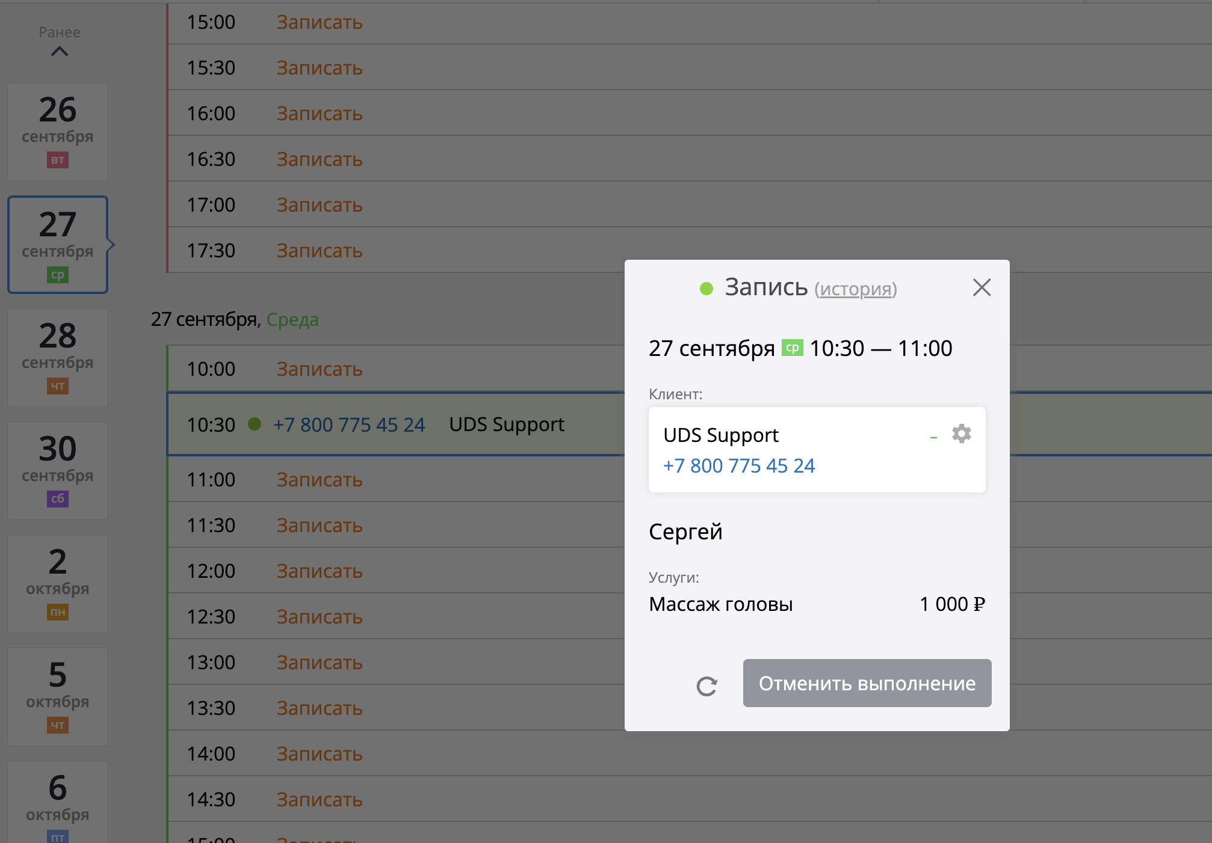This screenshot has height=843, width=1212.
Task: Click the чт badge under 28 сентября
Action: 58,386
